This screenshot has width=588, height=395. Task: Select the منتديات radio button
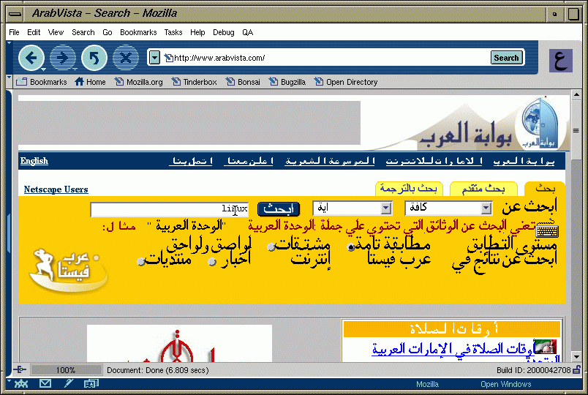point(141,261)
